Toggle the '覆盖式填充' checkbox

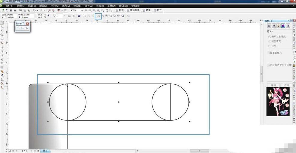point(268,53)
